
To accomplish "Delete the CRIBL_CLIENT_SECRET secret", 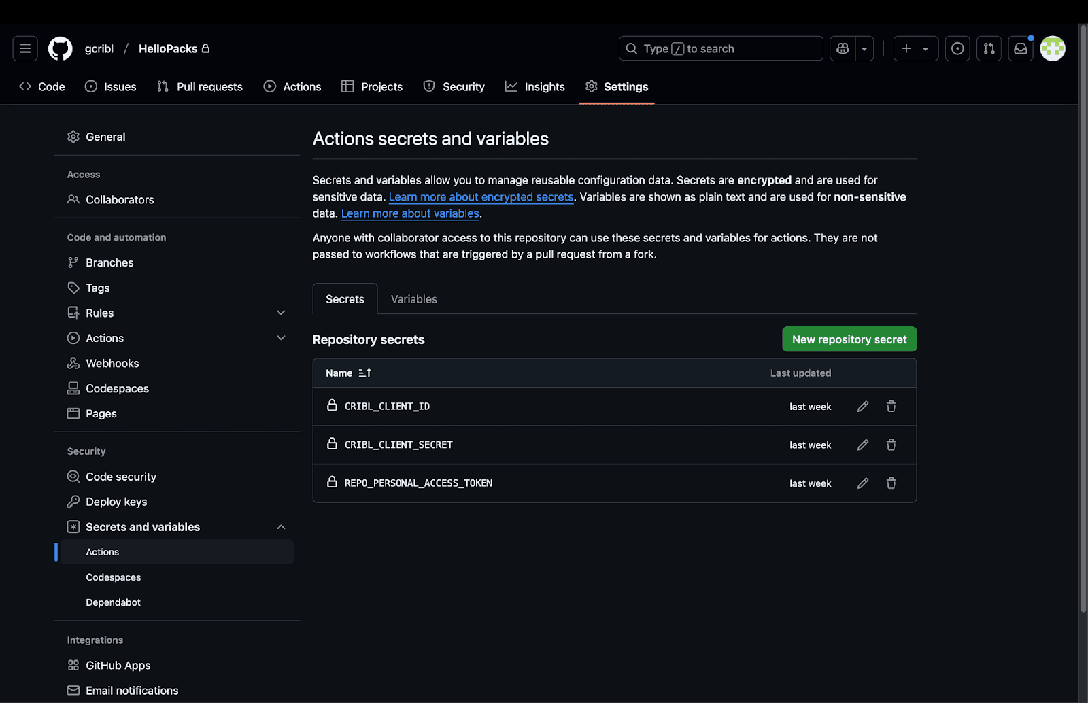I will pyautogui.click(x=891, y=445).
